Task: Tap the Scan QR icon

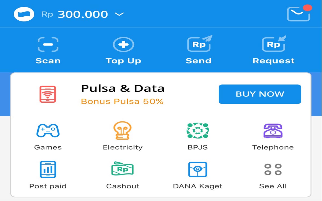Action: coord(48,44)
